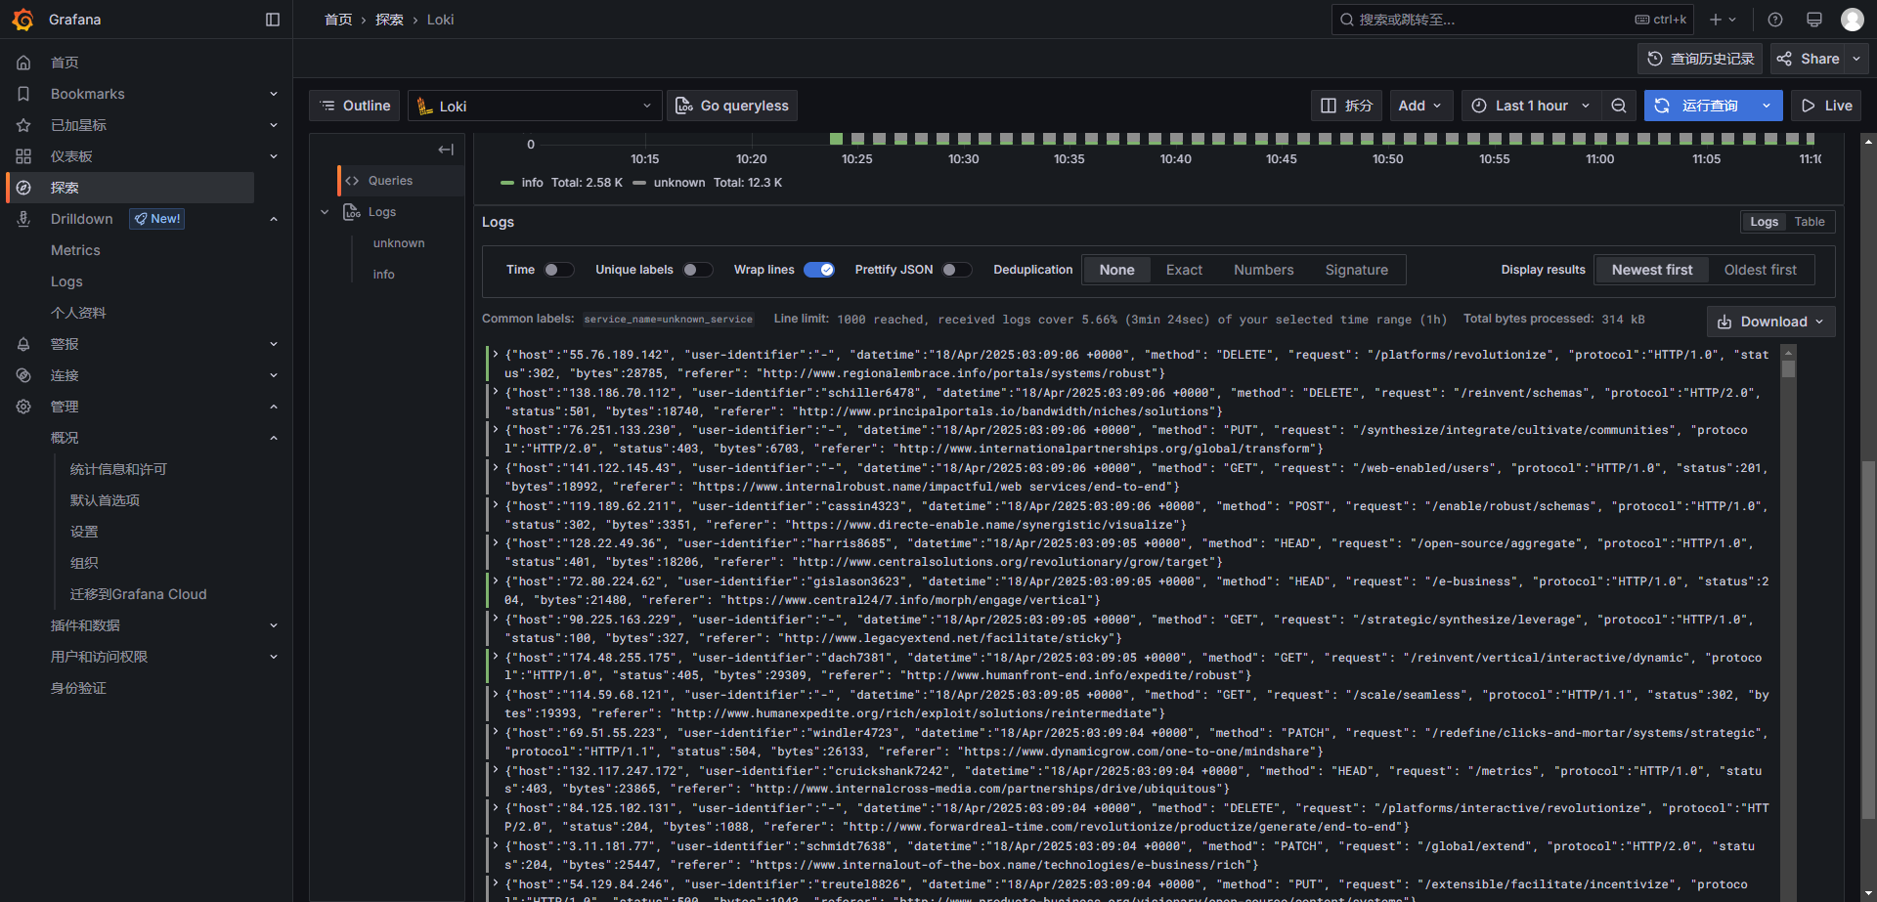Image resolution: width=1877 pixels, height=902 pixels.
Task: Select Oldest first display order
Action: pyautogui.click(x=1760, y=270)
